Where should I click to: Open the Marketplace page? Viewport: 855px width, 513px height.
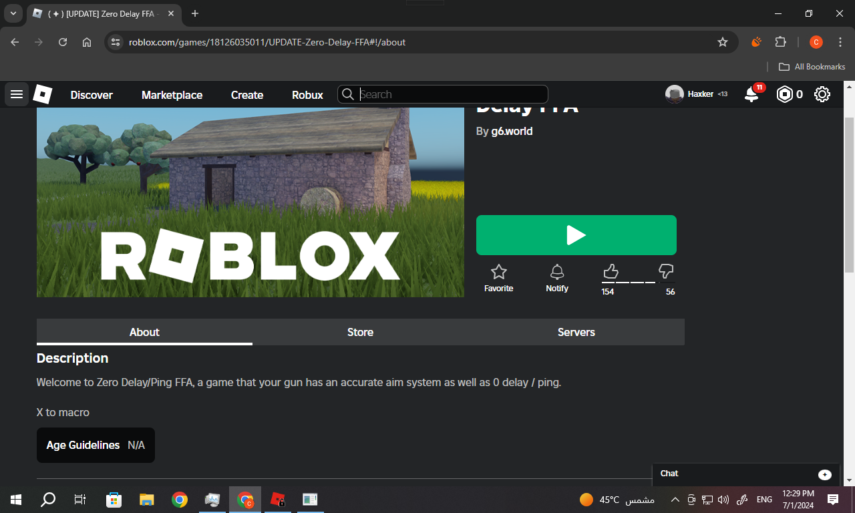[172, 95]
